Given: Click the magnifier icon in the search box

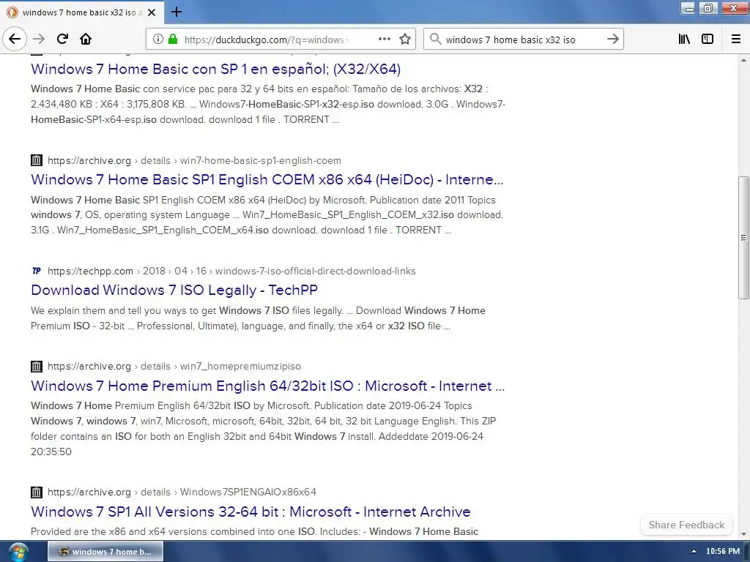Looking at the screenshot, I should point(435,39).
